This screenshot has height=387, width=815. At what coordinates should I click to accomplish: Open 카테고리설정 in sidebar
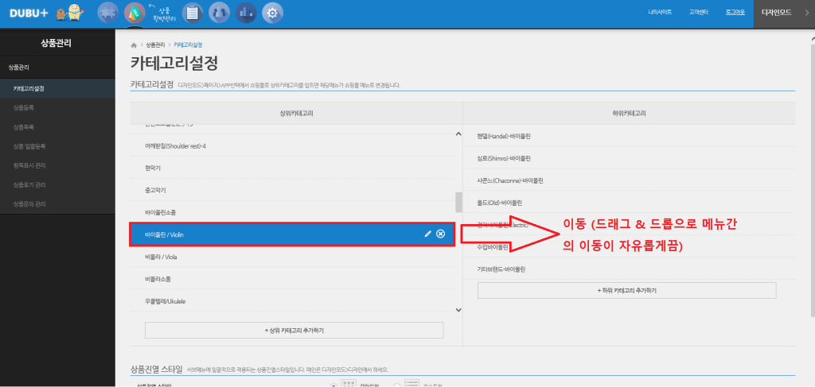[x=57, y=89]
